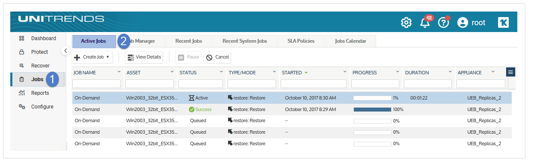Open the Create Job dropdown
The image size is (534, 167).
click(x=92, y=57)
